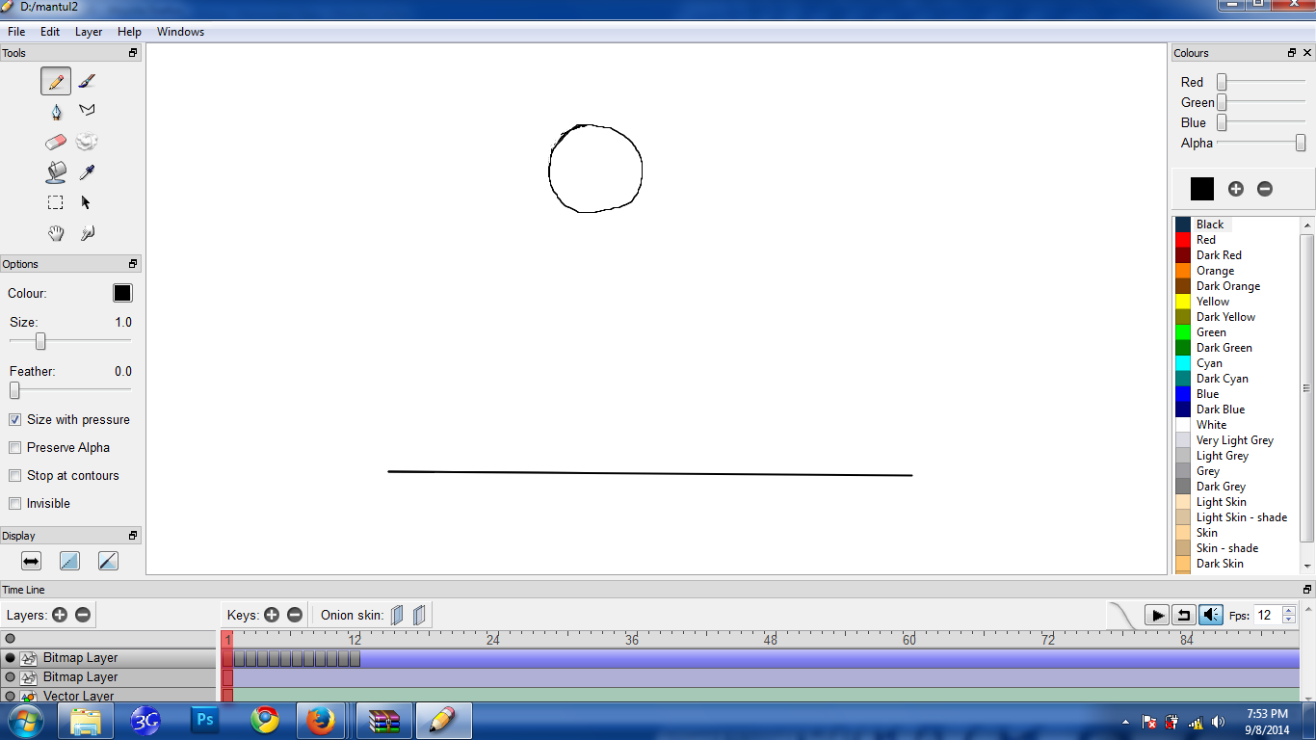Open the Windows menu
The image size is (1316, 740).
tap(180, 32)
